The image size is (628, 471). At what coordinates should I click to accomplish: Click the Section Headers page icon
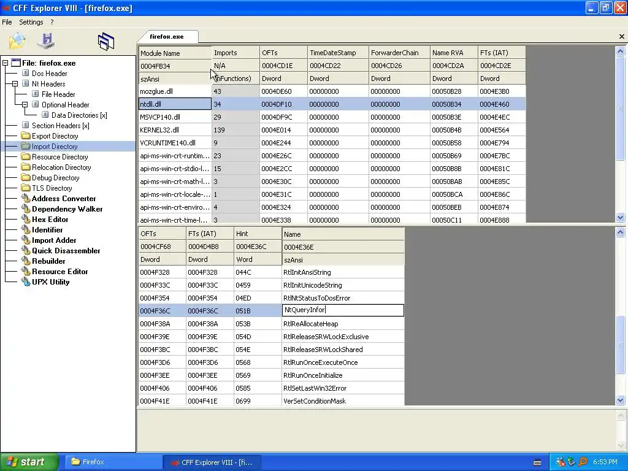point(26,125)
